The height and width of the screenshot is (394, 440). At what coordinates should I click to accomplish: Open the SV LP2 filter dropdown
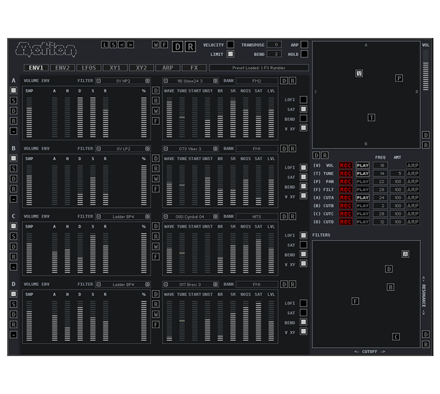tap(123, 148)
